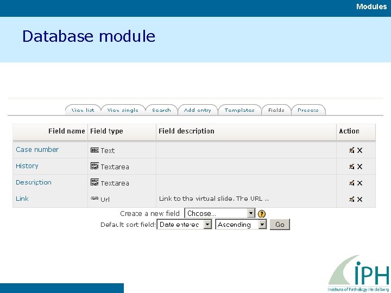Open help for Create a new field
This screenshot has height=293, width=391.
pos(262,214)
